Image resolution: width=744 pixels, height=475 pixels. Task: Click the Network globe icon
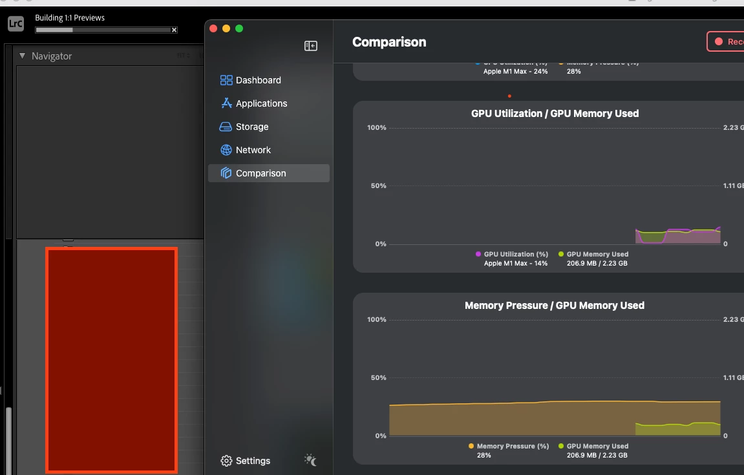point(226,150)
